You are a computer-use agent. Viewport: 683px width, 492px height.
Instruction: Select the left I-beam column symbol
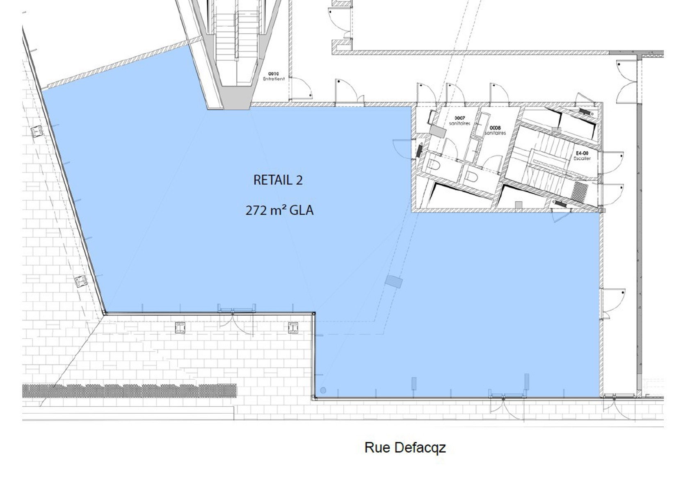(180, 327)
